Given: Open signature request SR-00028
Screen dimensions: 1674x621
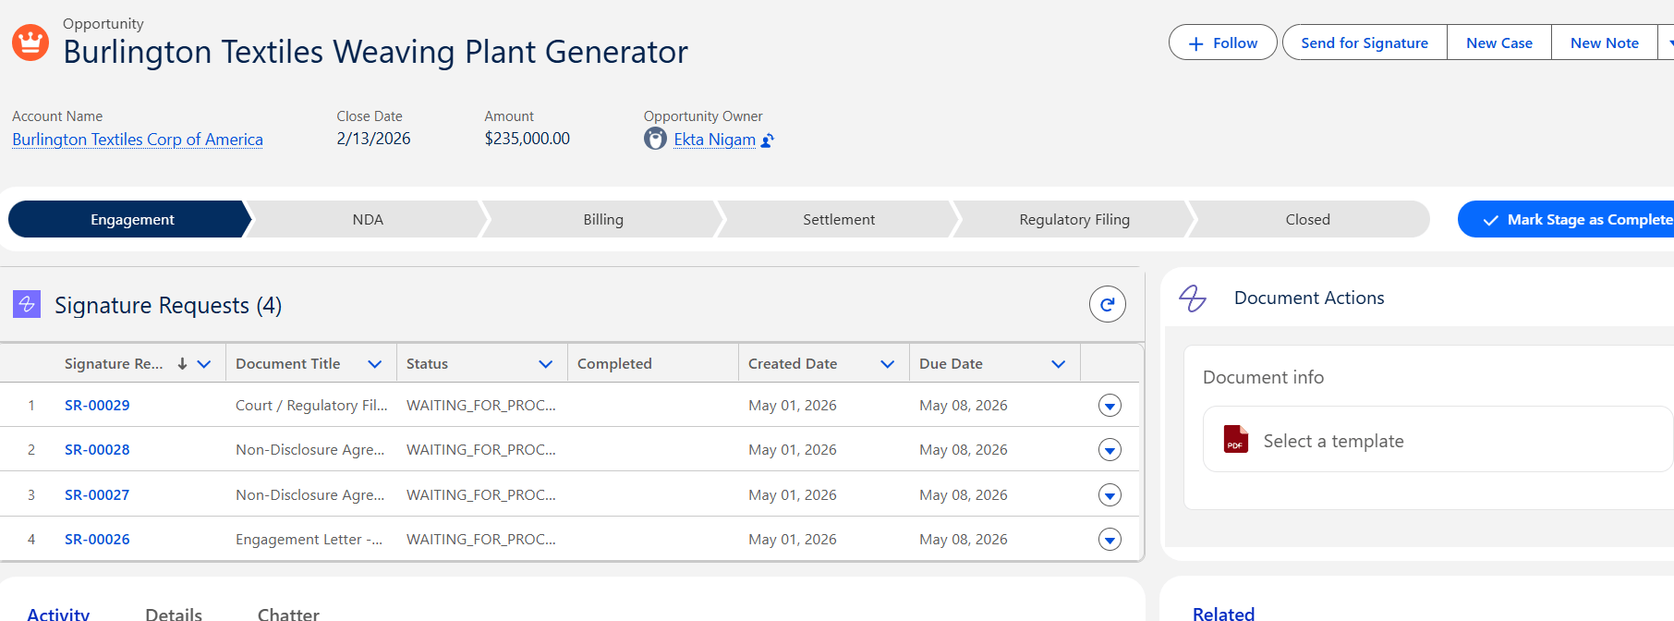Looking at the screenshot, I should point(97,450).
